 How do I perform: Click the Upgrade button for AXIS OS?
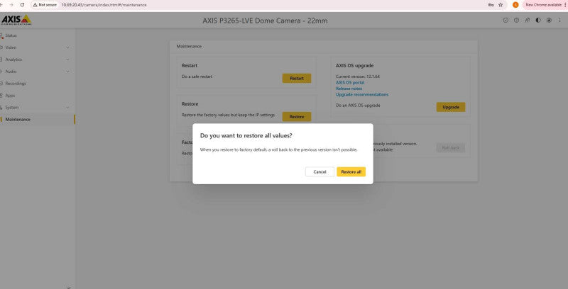[451, 107]
